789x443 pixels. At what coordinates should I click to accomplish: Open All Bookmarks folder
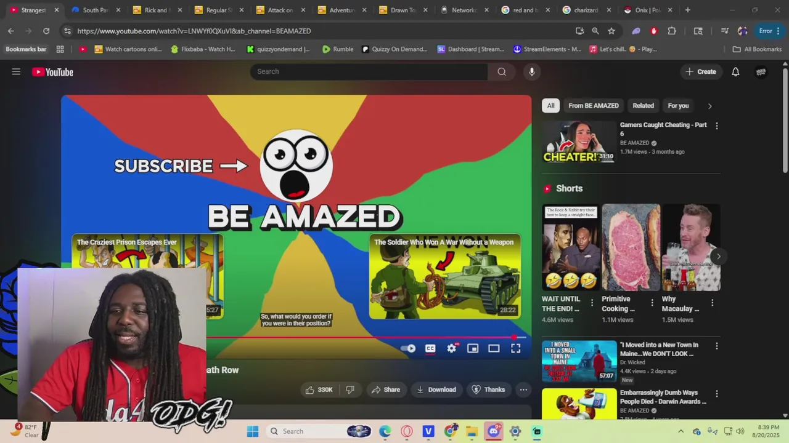point(757,49)
